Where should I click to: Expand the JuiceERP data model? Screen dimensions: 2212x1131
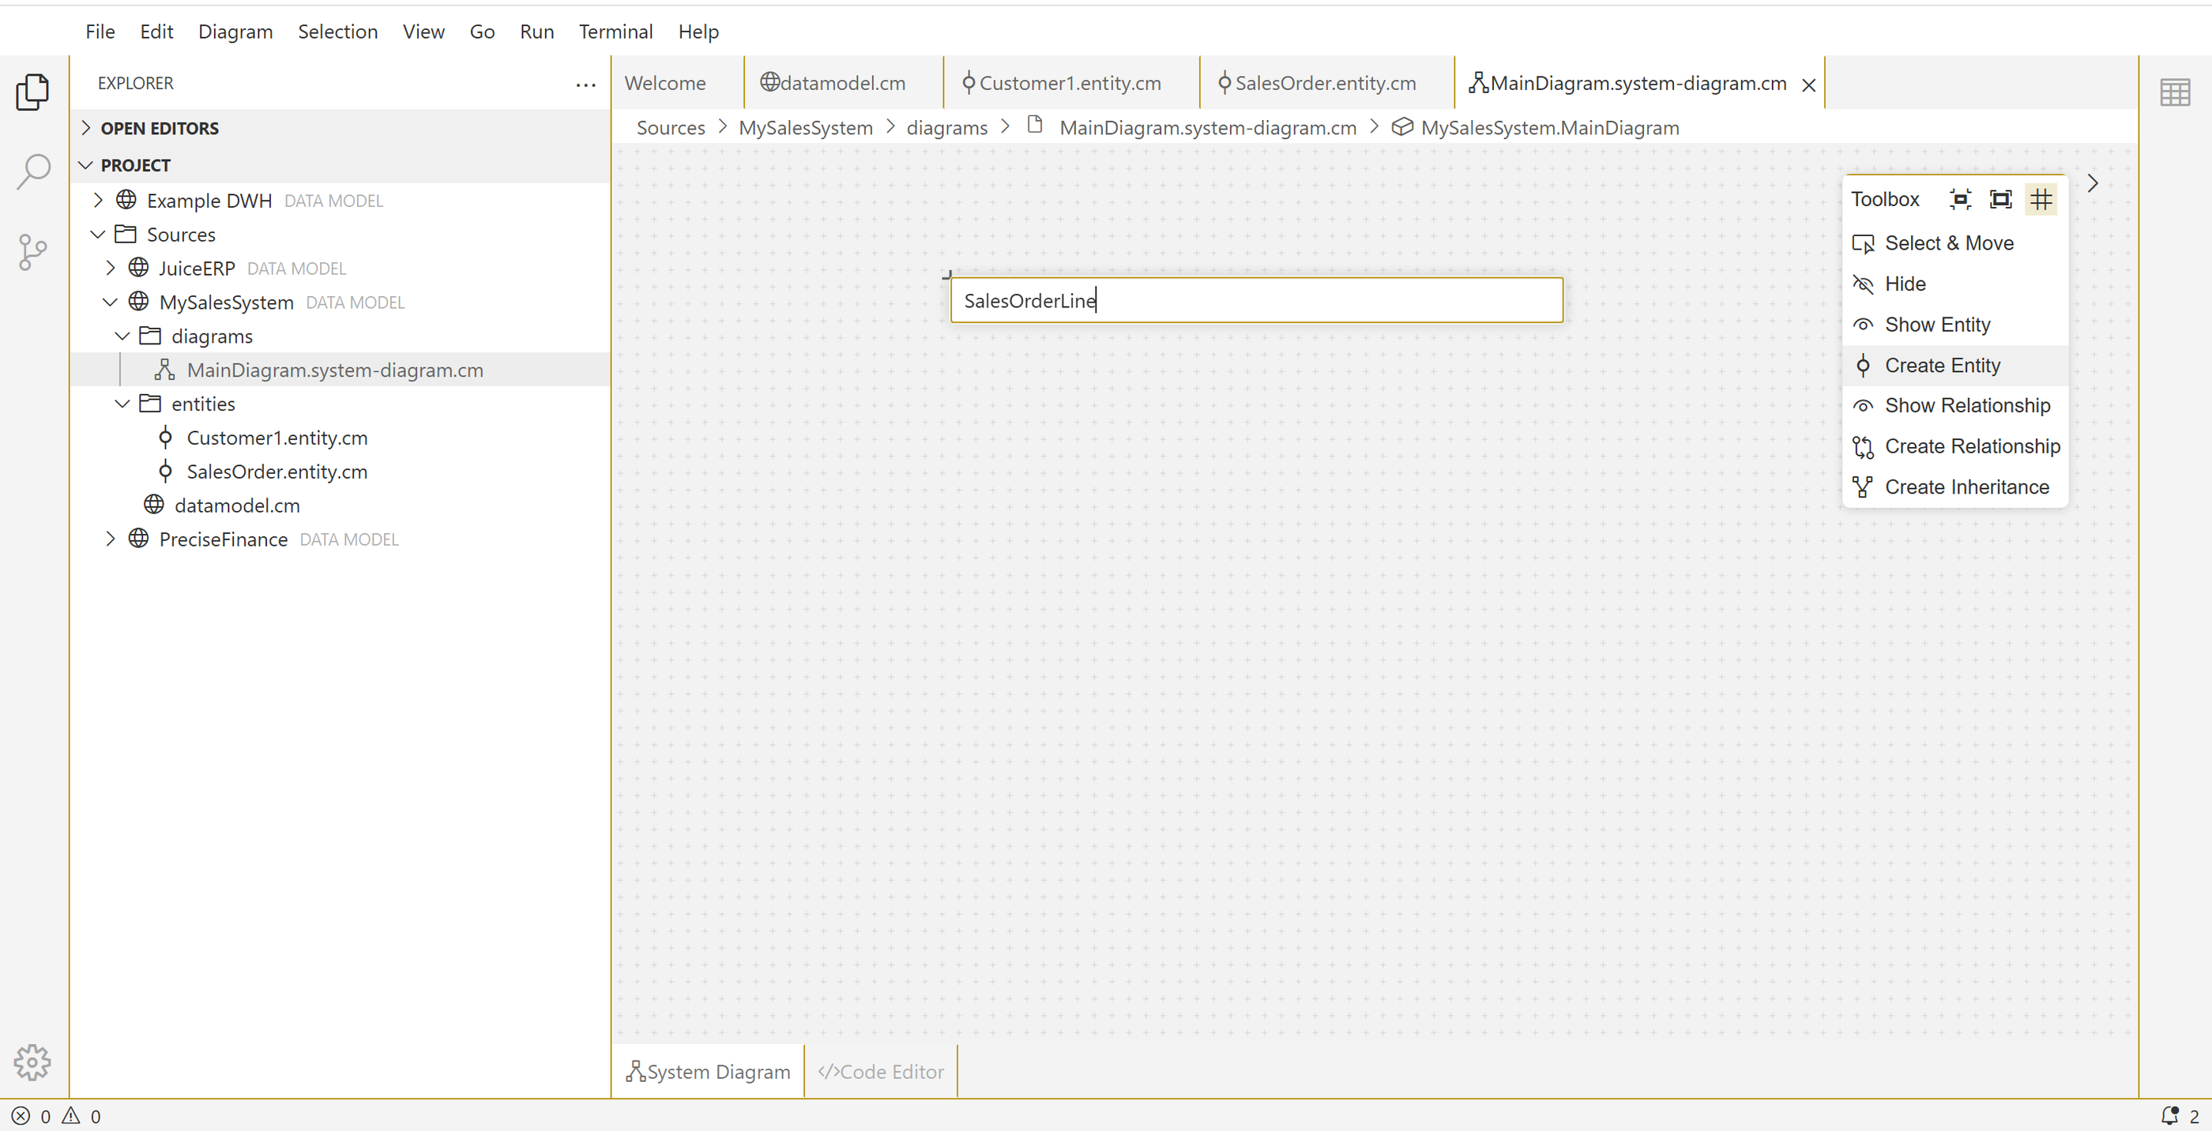click(110, 268)
